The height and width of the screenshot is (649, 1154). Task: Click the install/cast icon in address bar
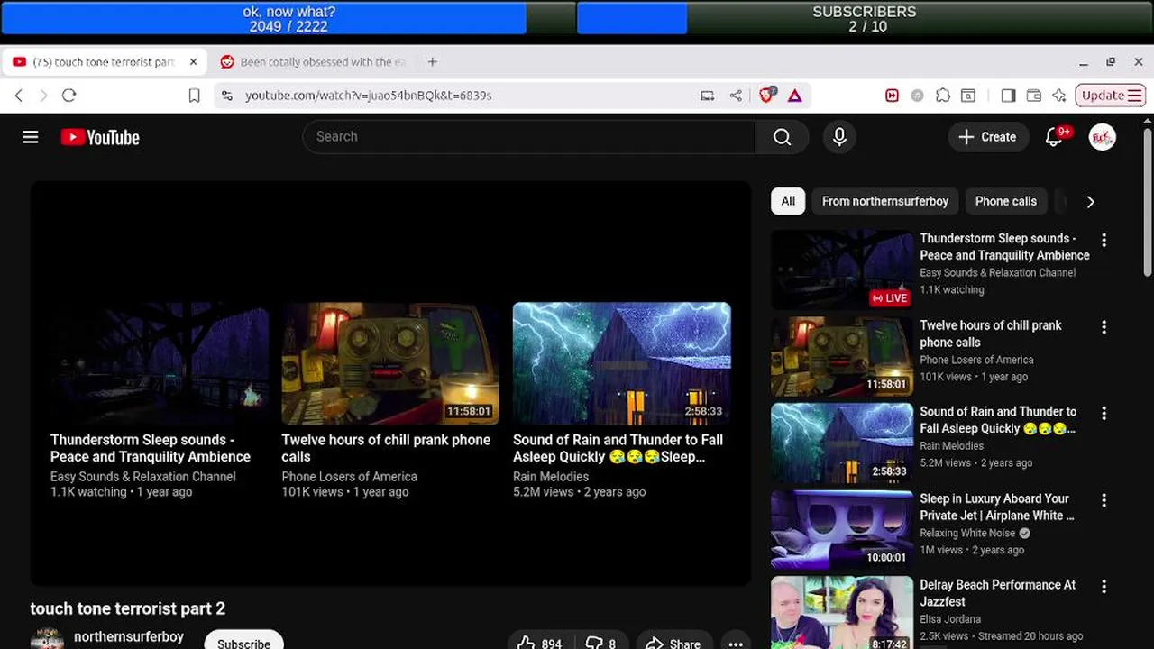coord(708,96)
